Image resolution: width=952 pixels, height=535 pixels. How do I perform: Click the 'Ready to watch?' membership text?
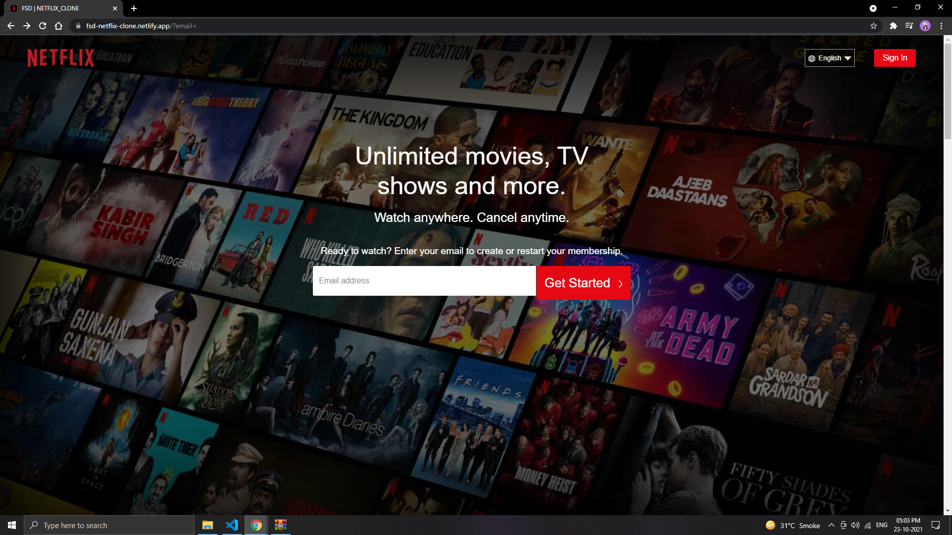472,251
